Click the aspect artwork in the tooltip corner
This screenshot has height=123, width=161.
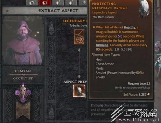(x=144, y=9)
